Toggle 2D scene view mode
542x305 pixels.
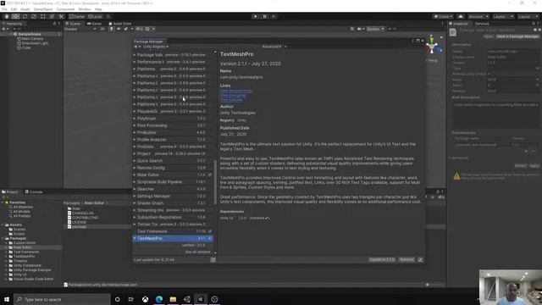(x=102, y=29)
